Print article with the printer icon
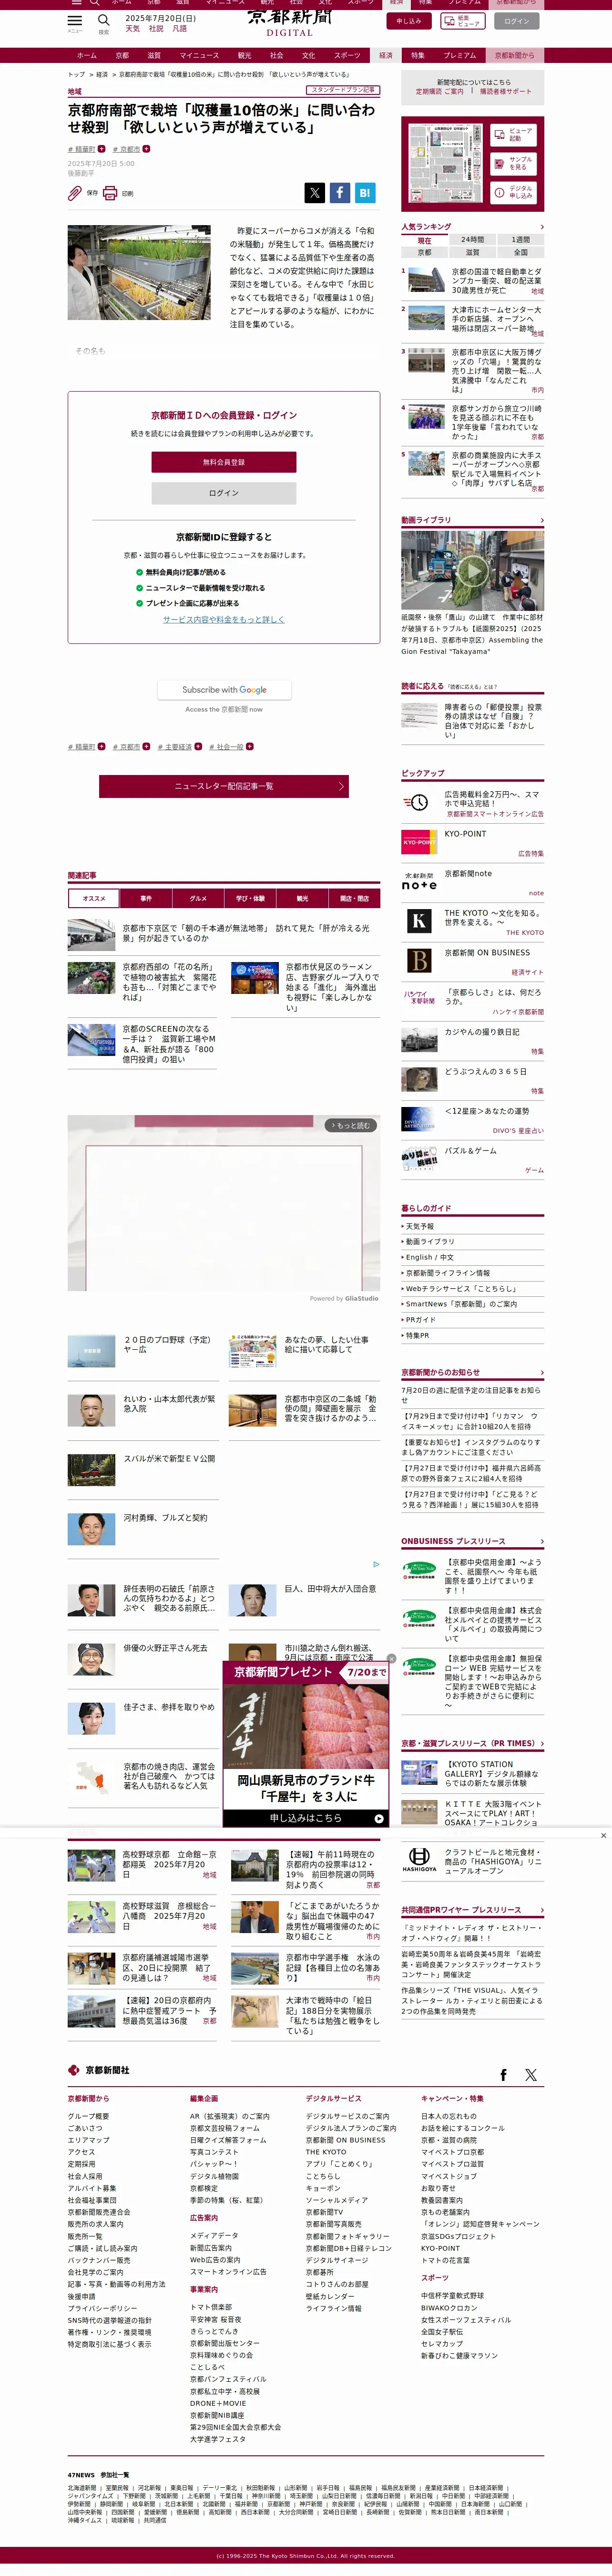612x2576 pixels. tap(110, 193)
